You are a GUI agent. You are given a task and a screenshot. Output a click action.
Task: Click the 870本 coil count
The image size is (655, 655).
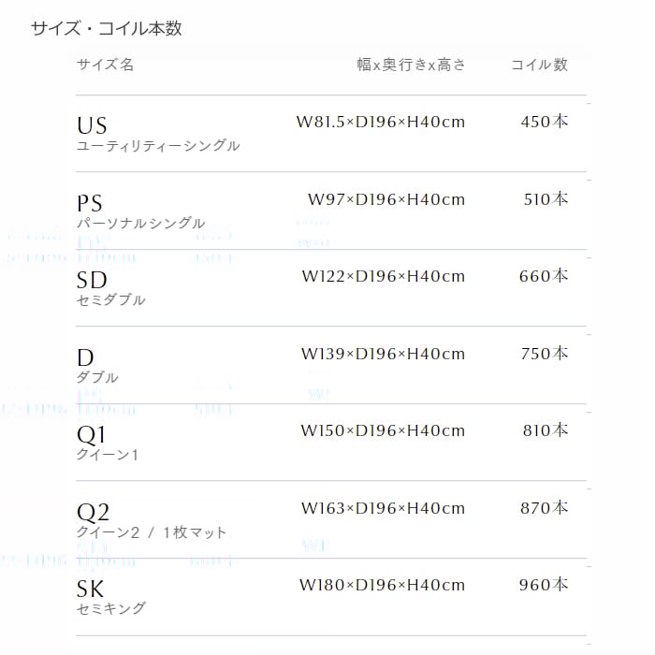tap(545, 508)
